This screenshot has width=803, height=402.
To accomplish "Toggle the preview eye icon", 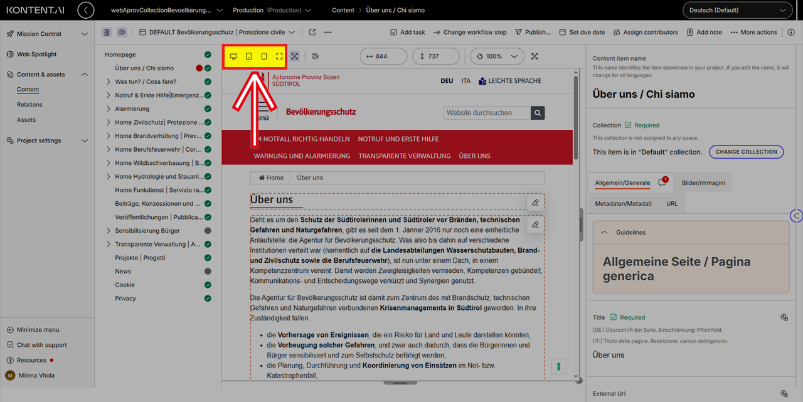I will [122, 33].
